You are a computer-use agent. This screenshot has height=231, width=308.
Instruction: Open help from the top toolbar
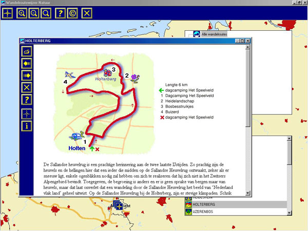pos(61,13)
